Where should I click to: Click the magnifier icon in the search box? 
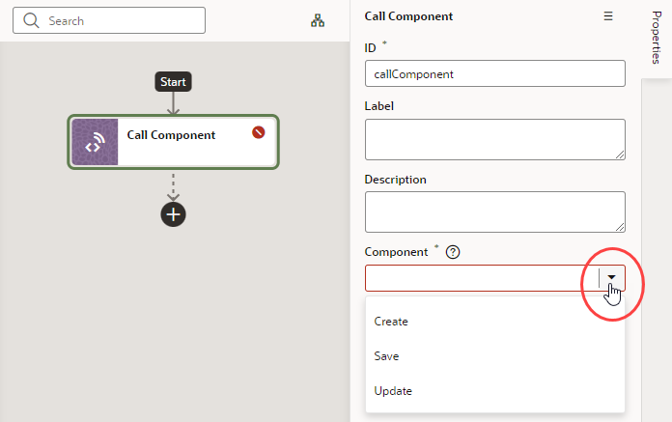[x=31, y=20]
